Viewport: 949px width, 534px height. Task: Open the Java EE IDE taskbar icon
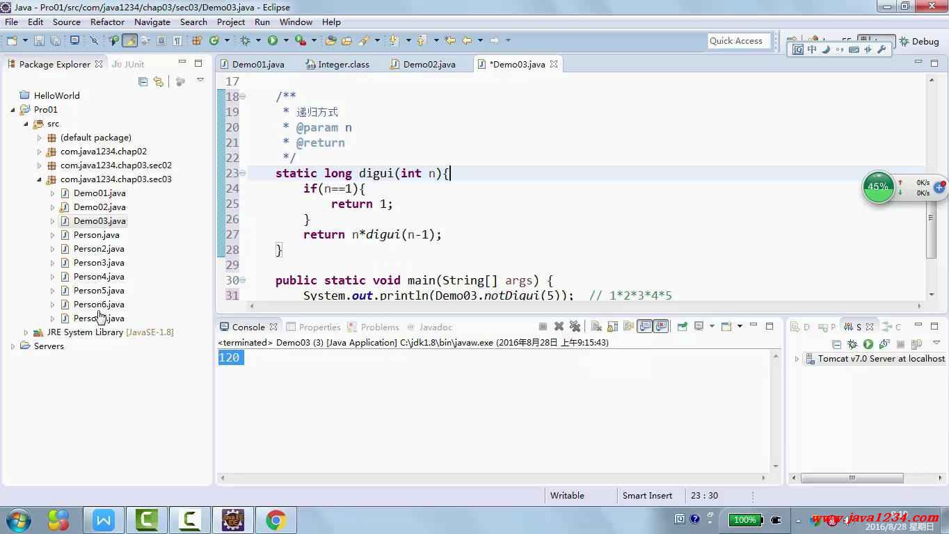[233, 519]
